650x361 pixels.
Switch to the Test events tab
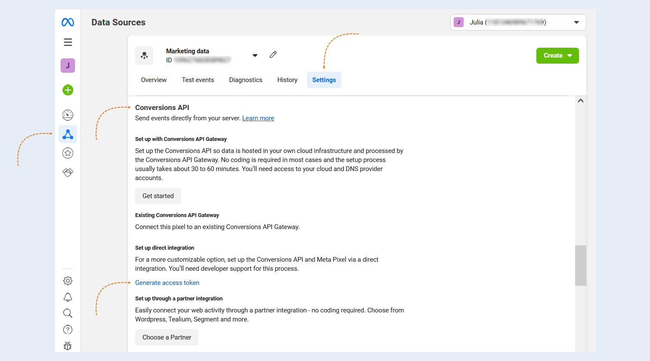(198, 80)
